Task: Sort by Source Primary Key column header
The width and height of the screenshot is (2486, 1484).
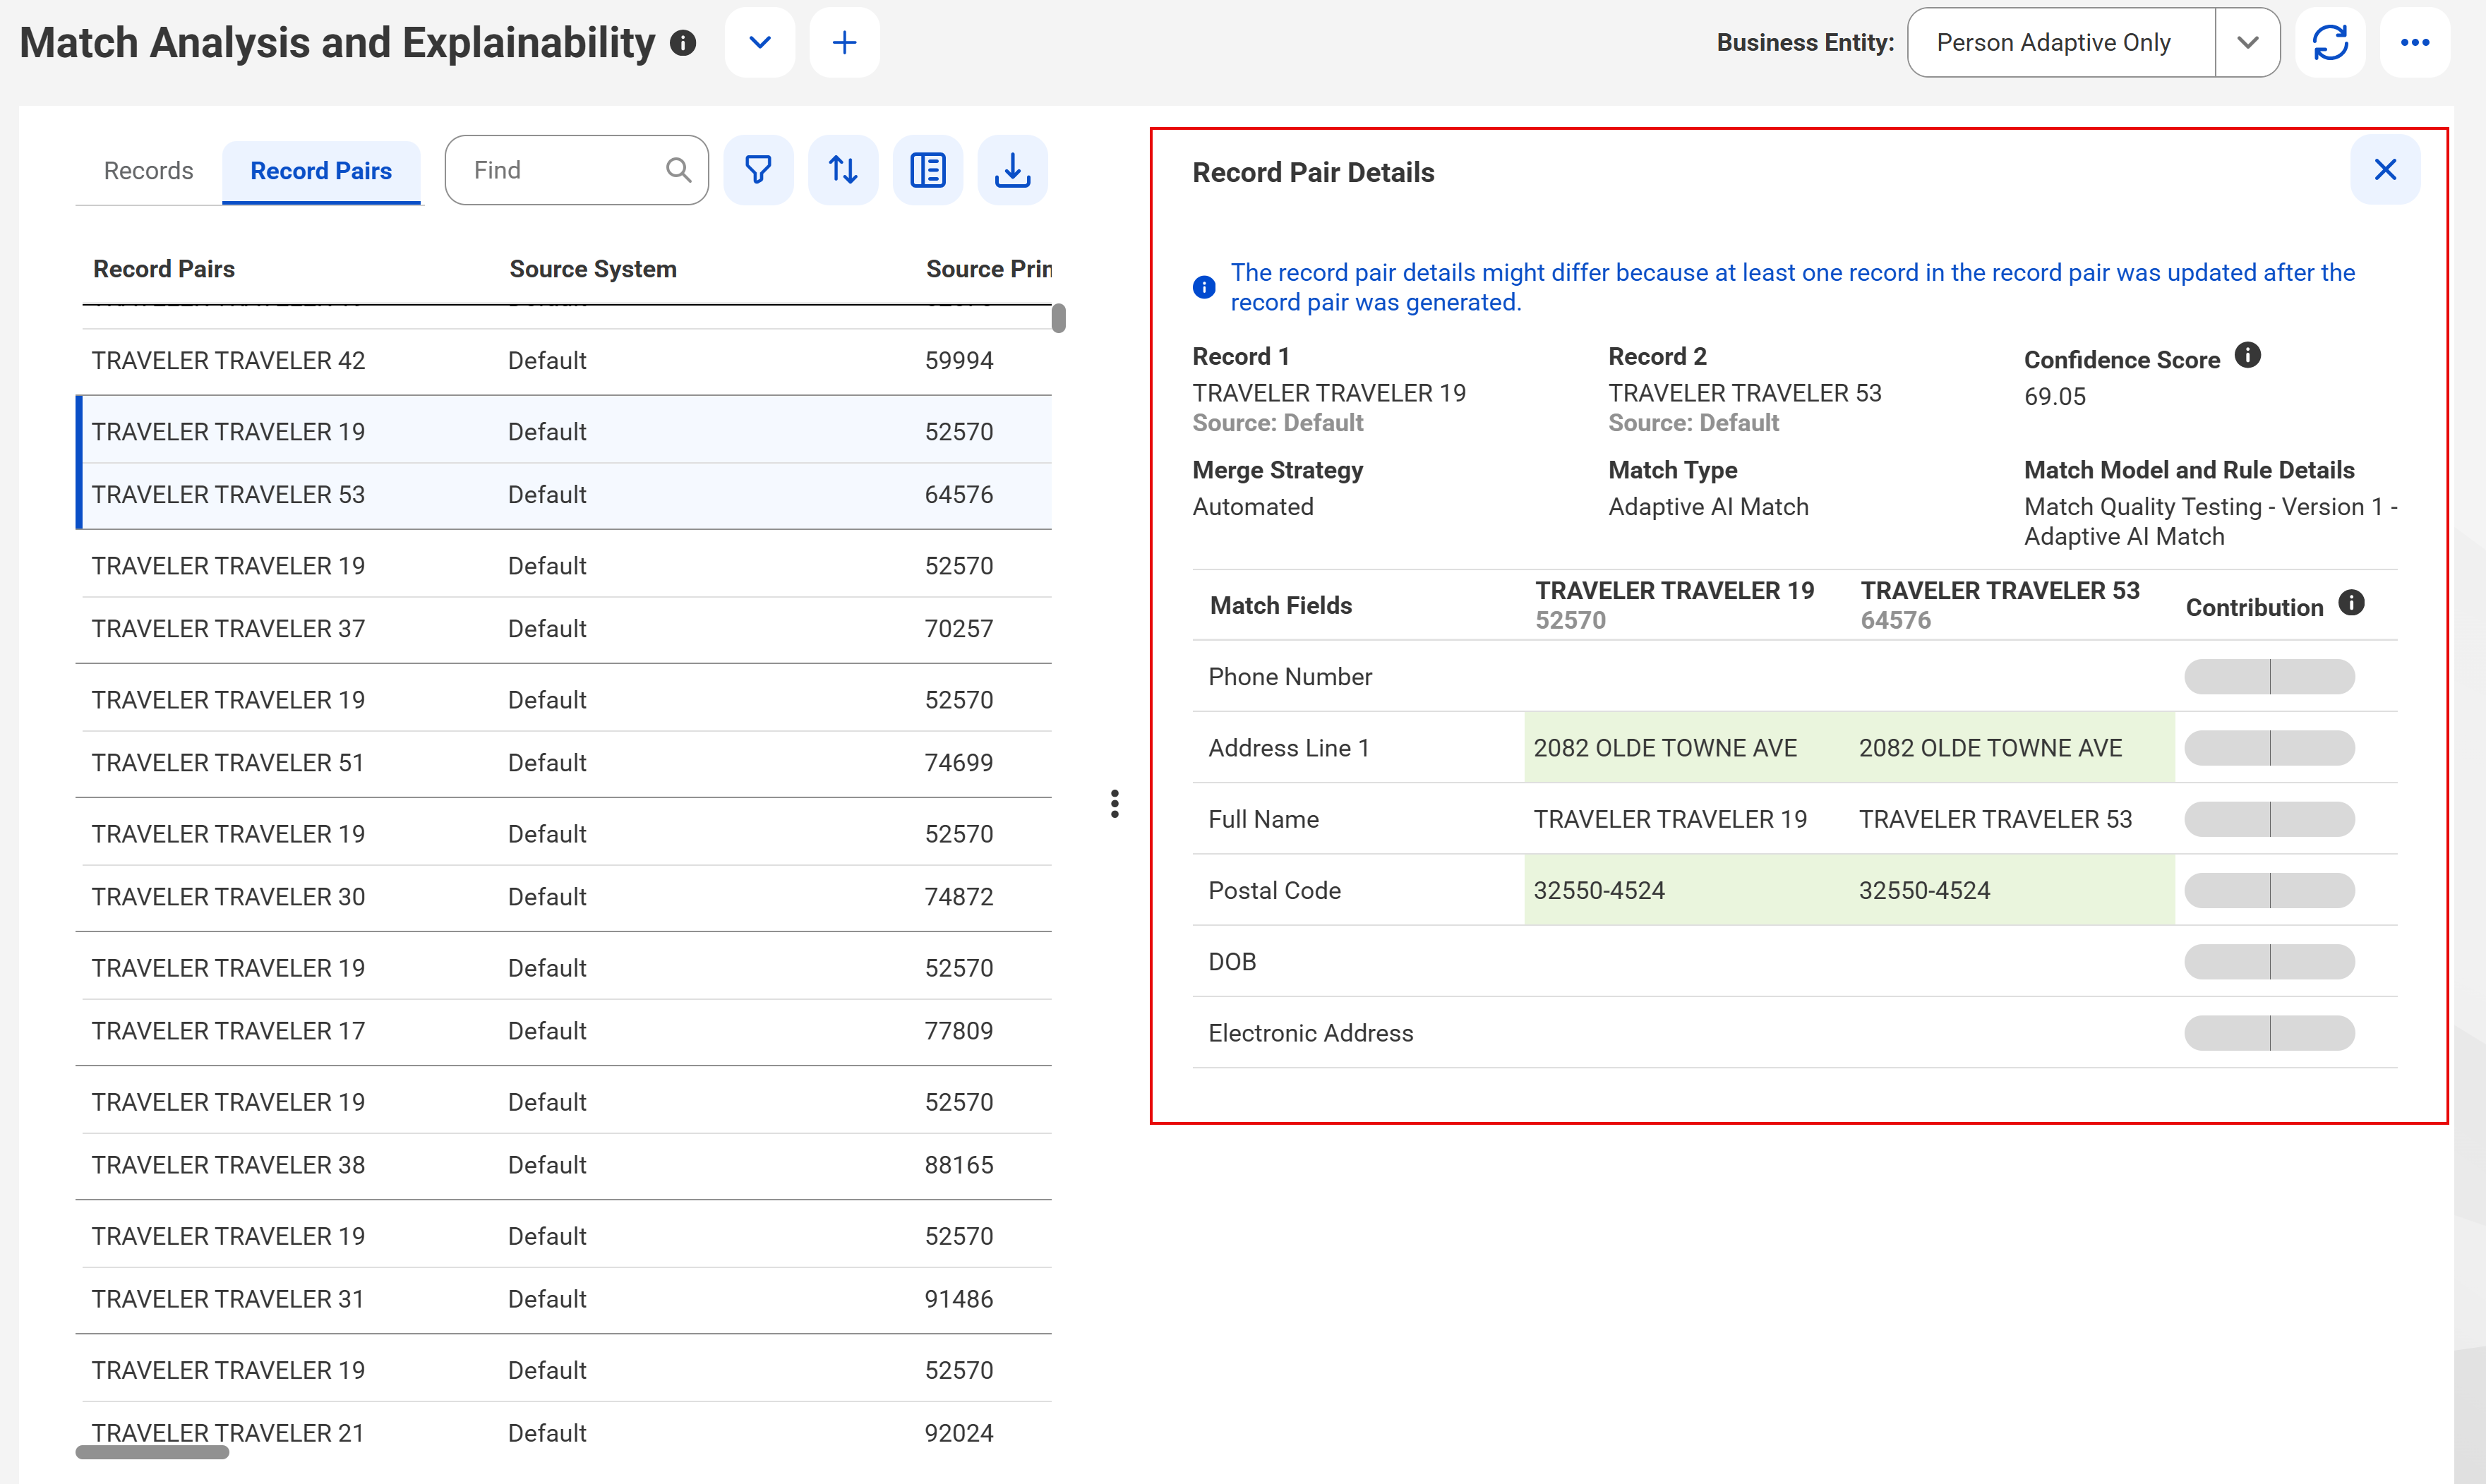Action: 988,269
